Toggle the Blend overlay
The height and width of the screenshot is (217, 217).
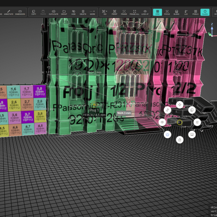tap(176, 12)
